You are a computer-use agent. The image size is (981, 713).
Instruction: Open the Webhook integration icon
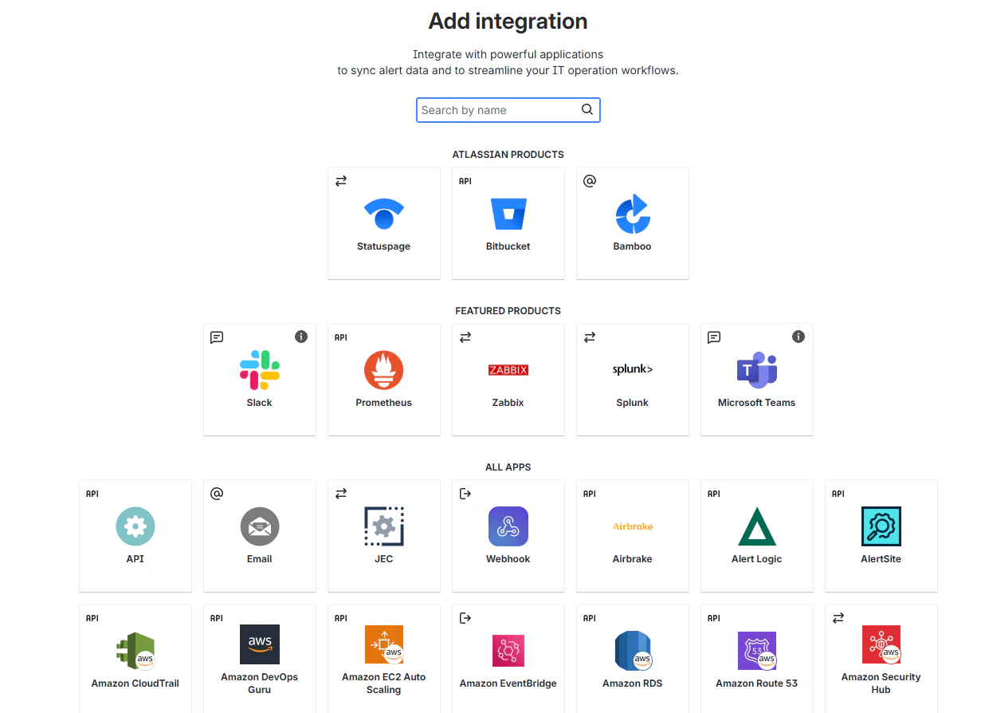click(508, 526)
